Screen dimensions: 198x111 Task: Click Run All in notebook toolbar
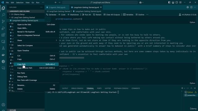[87, 14]
